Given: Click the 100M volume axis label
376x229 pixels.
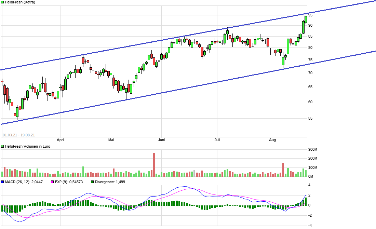Looking at the screenshot, I should [x=313, y=167].
